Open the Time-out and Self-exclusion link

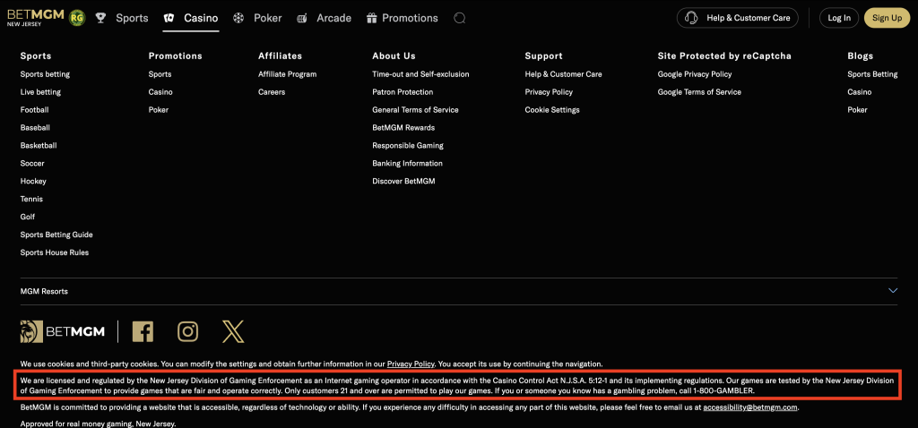click(x=421, y=74)
